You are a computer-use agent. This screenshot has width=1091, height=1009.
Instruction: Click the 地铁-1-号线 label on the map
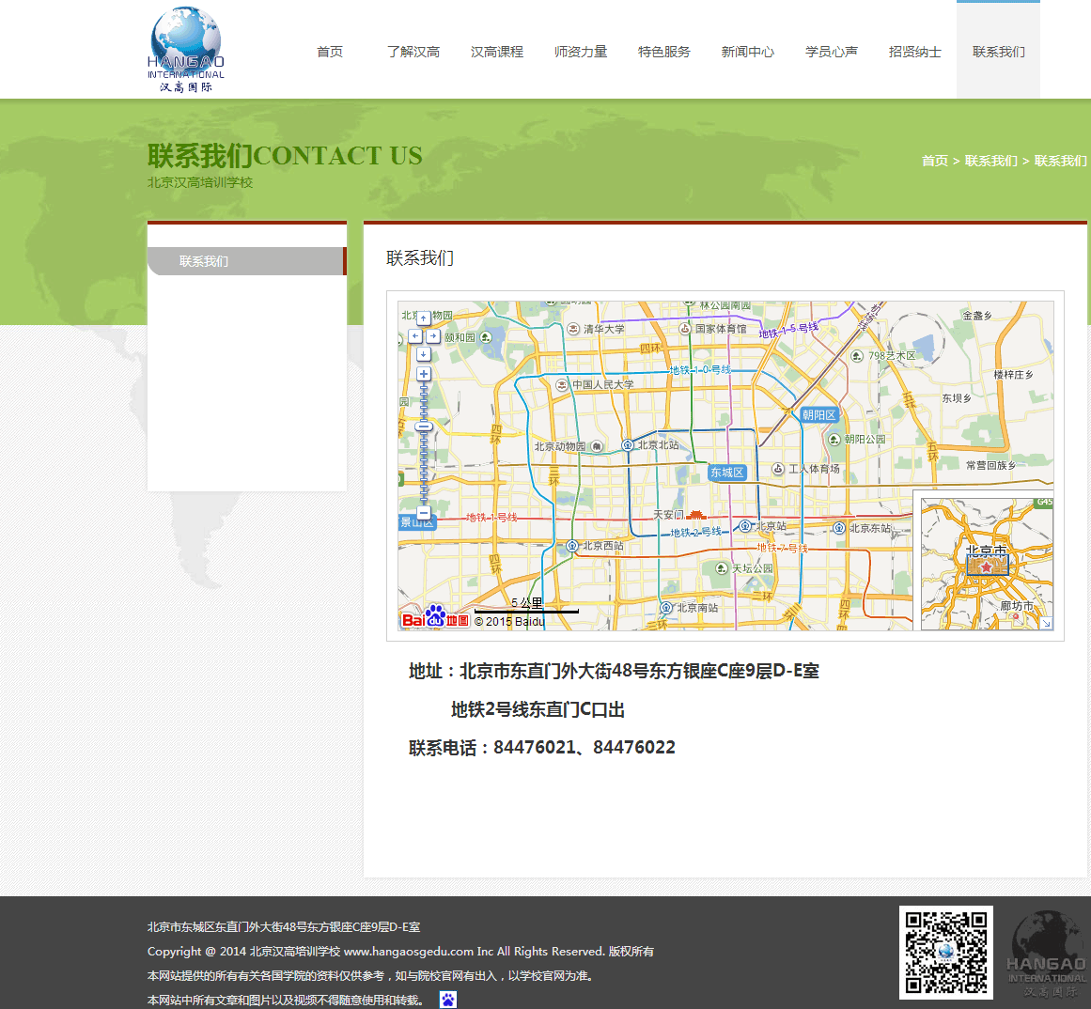[x=491, y=518]
